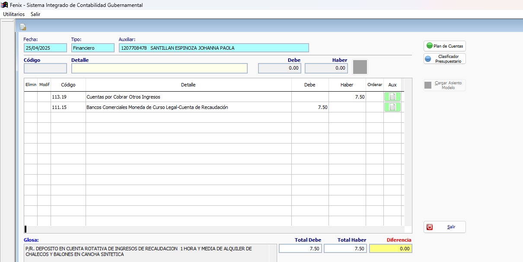This screenshot has width=523, height=262.
Task: Focus the empty Código input box
Action: (x=45, y=68)
